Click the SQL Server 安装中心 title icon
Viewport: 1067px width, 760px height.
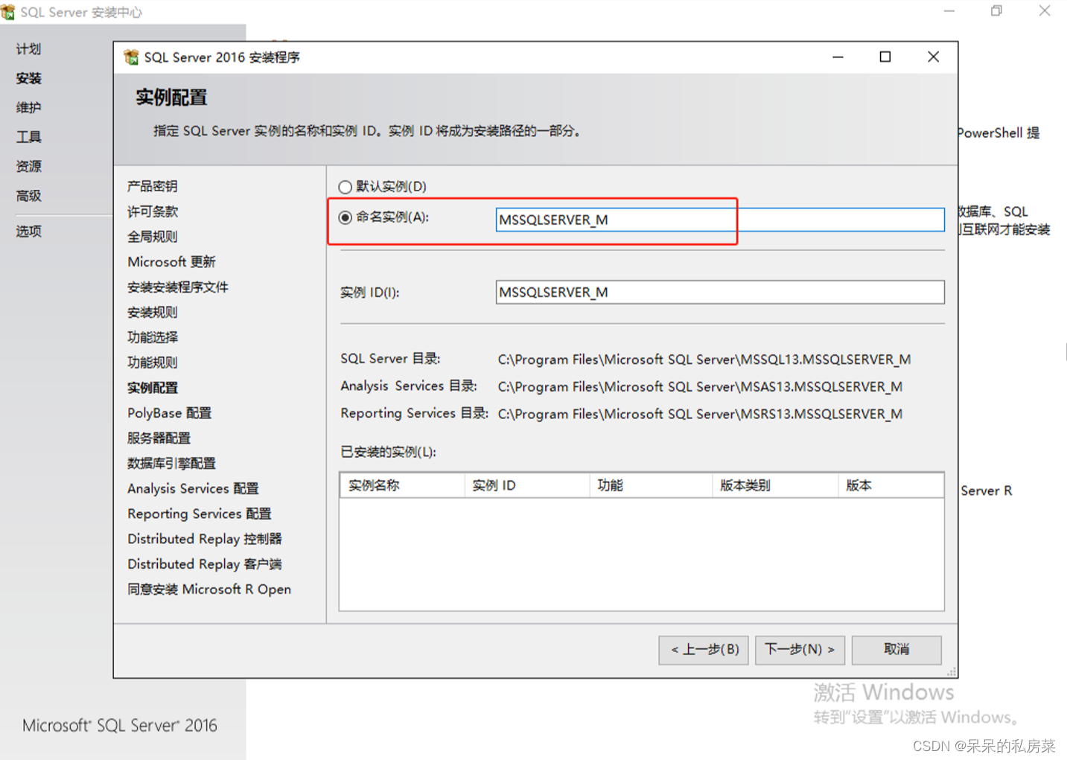(7, 12)
